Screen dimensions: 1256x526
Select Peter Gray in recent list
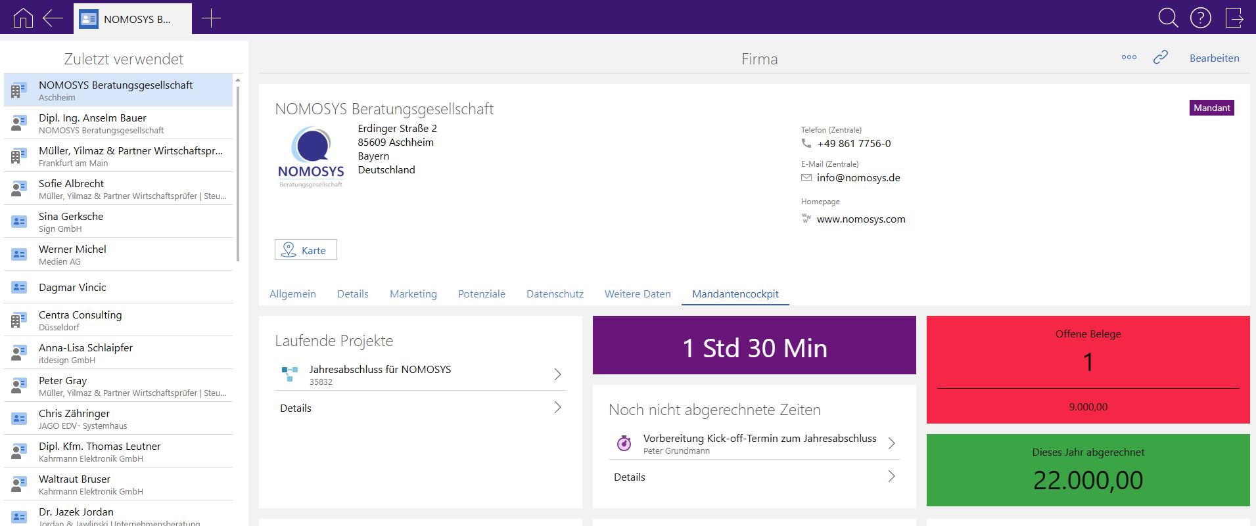pyautogui.click(x=118, y=385)
